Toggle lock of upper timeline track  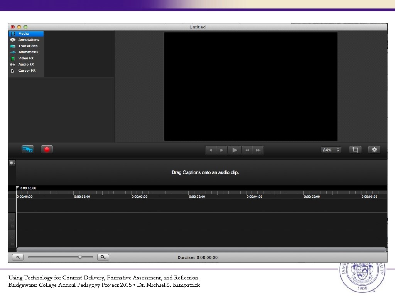point(12,226)
